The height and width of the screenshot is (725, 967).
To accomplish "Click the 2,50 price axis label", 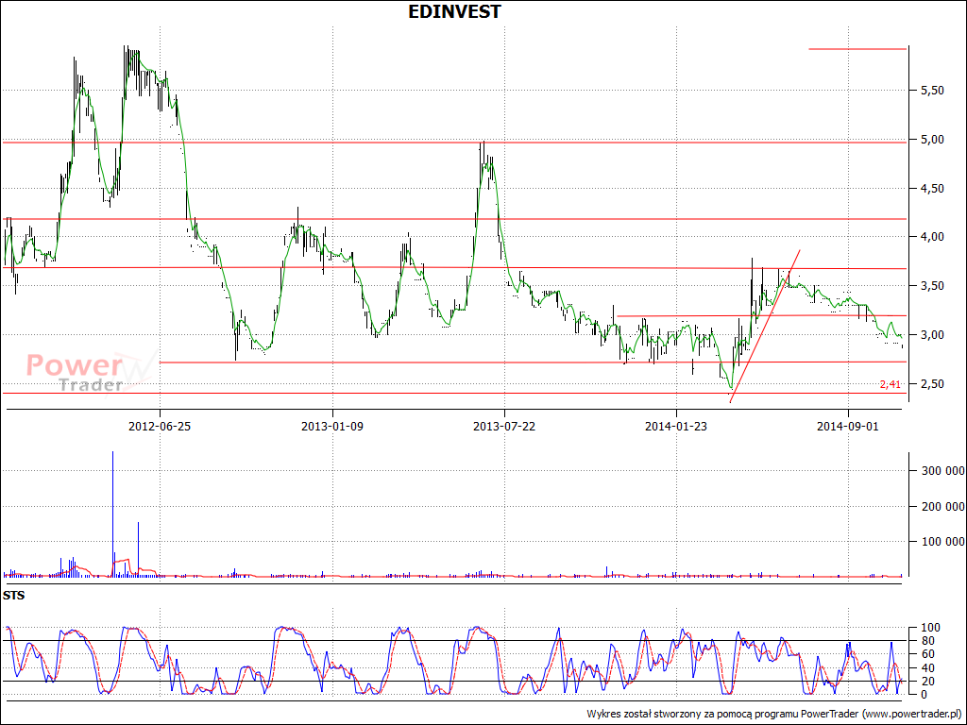I will click(932, 383).
